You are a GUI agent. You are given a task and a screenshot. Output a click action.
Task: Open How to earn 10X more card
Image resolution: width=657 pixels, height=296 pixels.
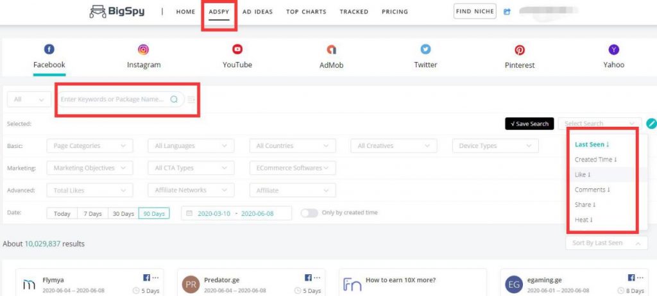coord(400,280)
